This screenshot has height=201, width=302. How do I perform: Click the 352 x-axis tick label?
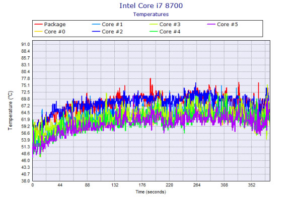[252, 185]
